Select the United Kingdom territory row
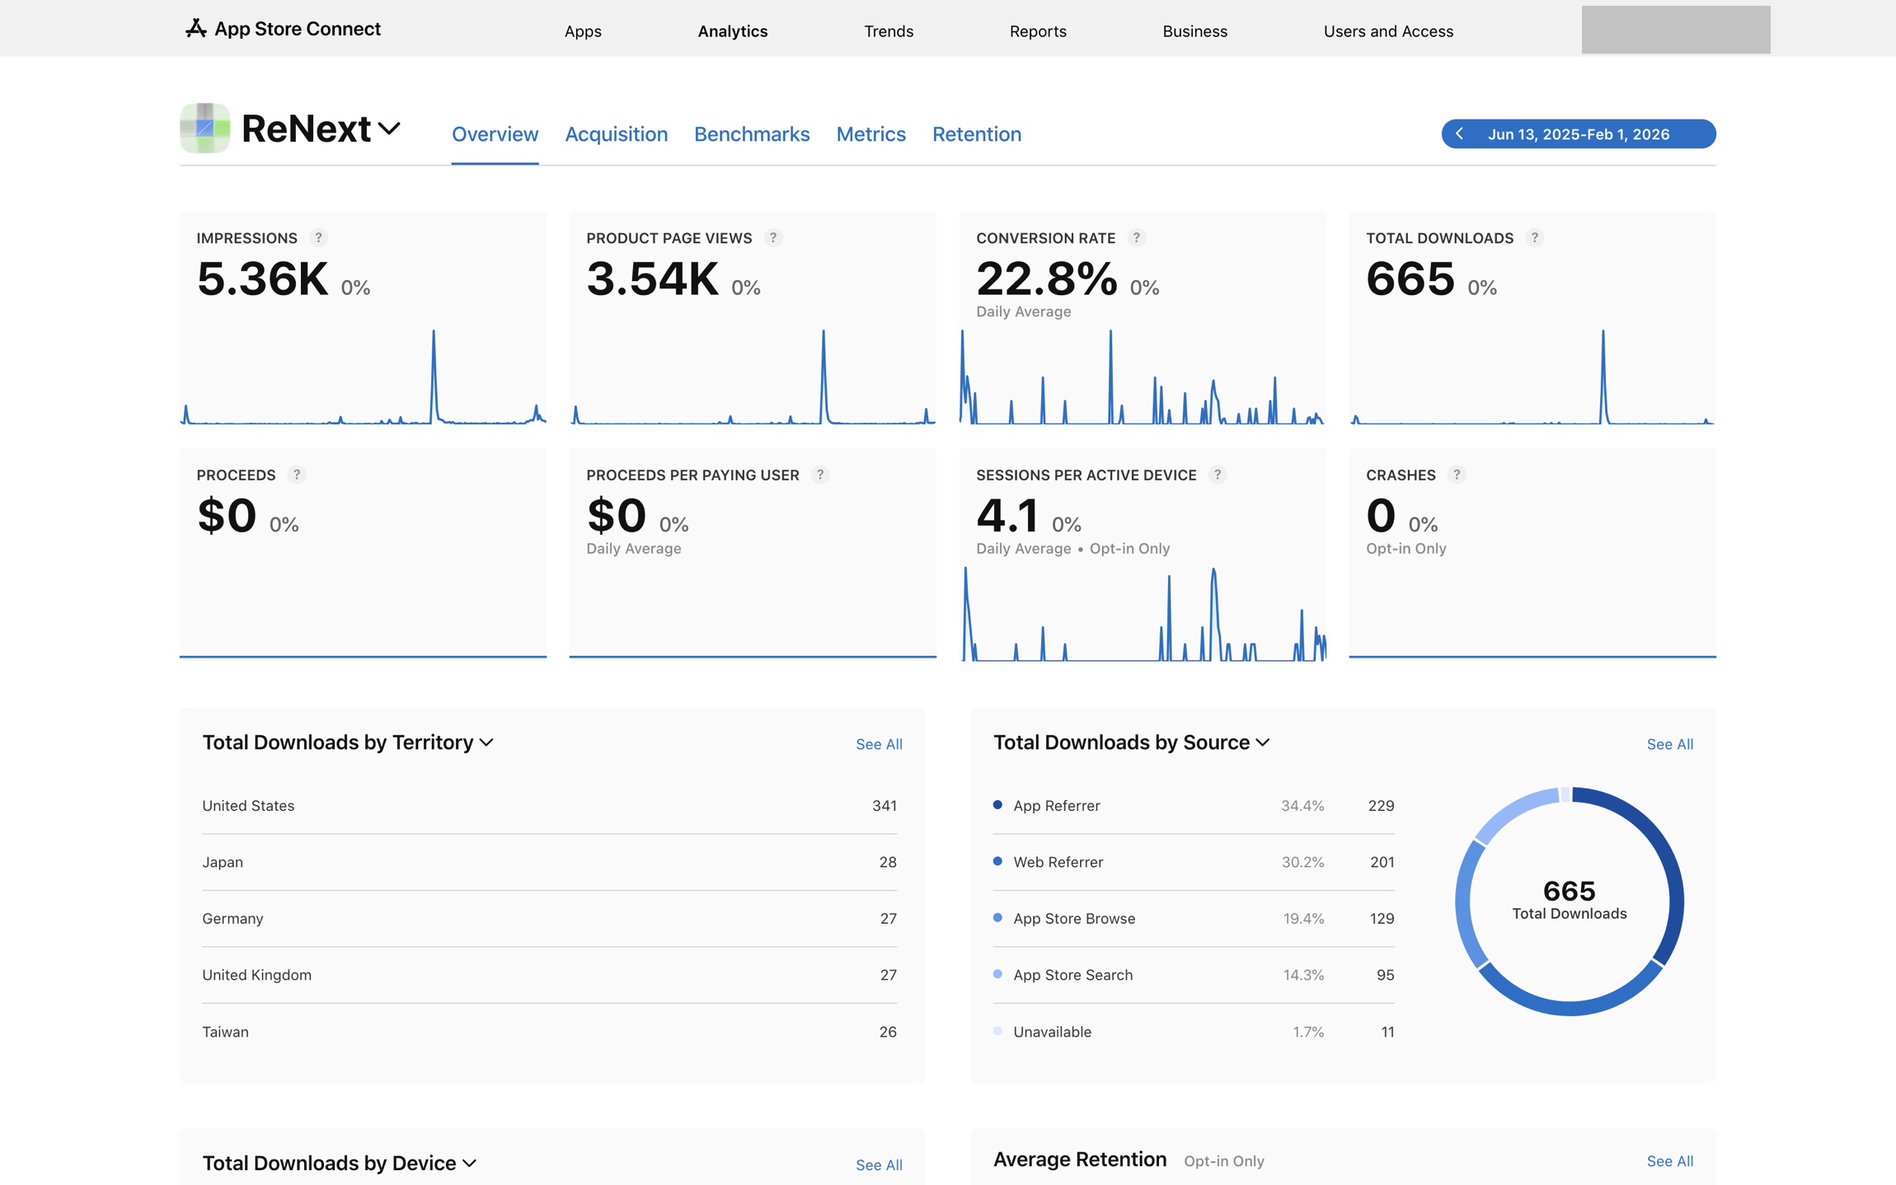The image size is (1896, 1185). click(x=550, y=975)
